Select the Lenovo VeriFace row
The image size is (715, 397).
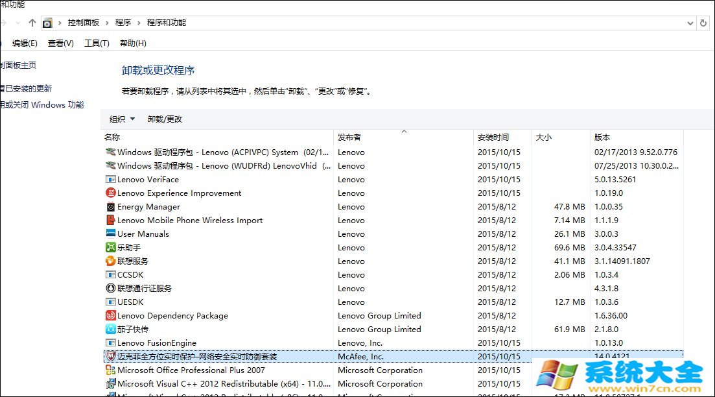[393, 179]
